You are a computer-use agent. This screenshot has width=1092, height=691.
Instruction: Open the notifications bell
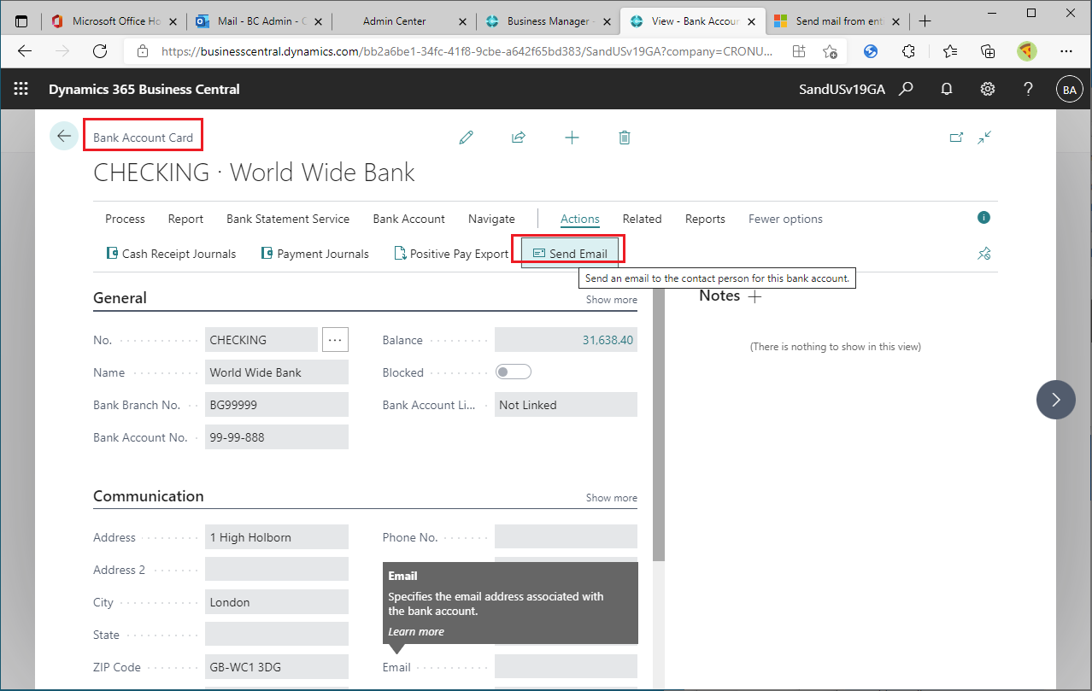tap(946, 88)
